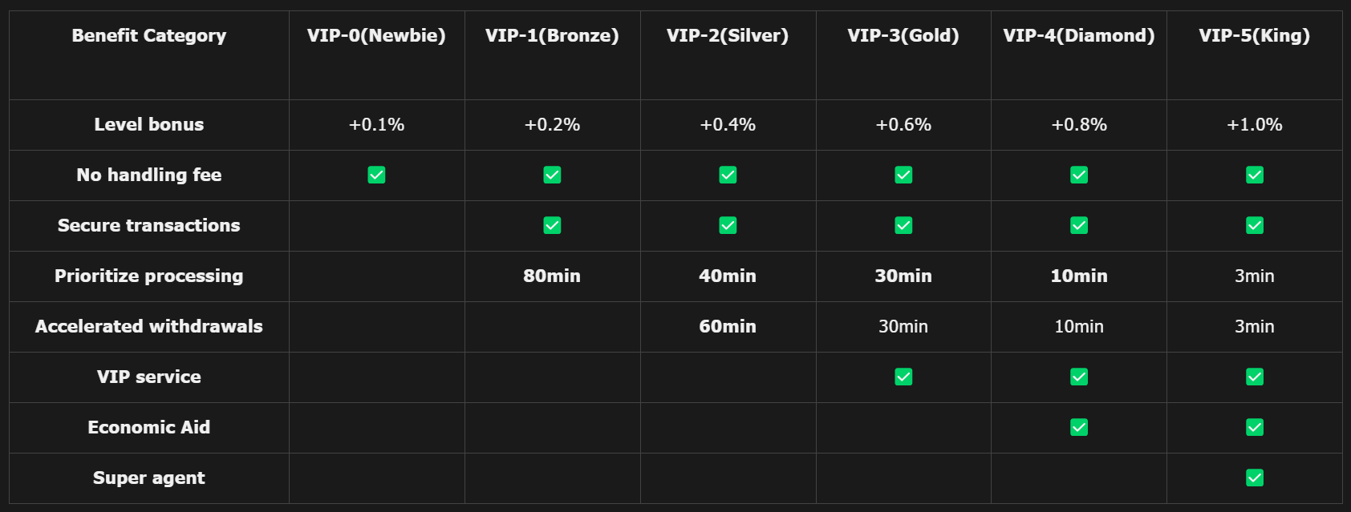This screenshot has height=512, width=1351.
Task: Click the Benefit Category header cell
Action: pos(149,35)
